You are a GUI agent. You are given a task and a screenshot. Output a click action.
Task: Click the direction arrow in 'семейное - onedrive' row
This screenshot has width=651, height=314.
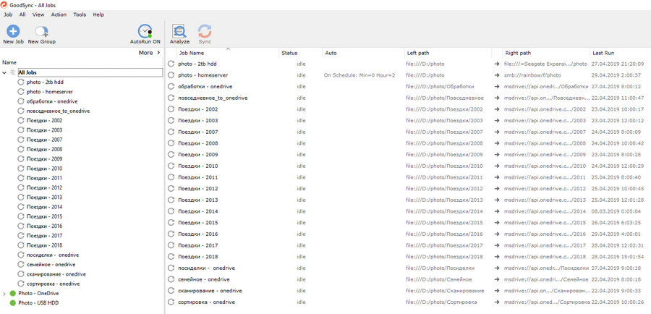(497, 279)
